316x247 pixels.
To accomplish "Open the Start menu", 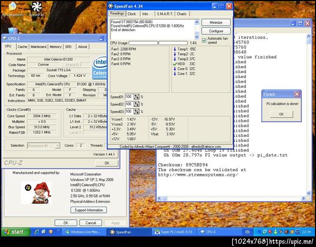I will tap(16, 232).
